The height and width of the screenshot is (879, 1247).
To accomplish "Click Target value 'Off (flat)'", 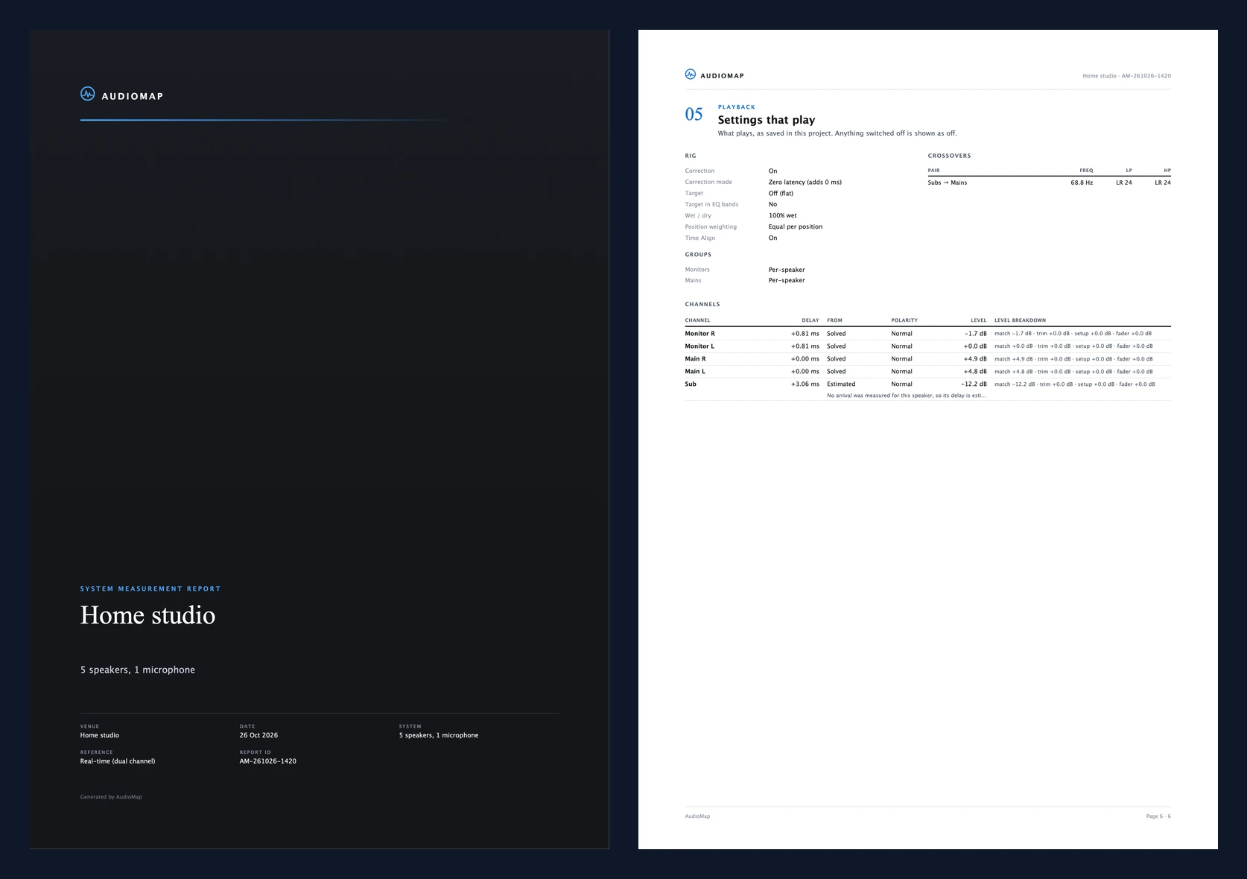I will [x=781, y=194].
